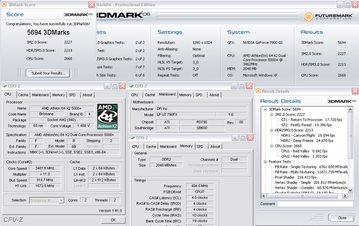359x226 pixels.
Task: Click CPU-Z title icon of the CPU window
Action: tap(4, 86)
